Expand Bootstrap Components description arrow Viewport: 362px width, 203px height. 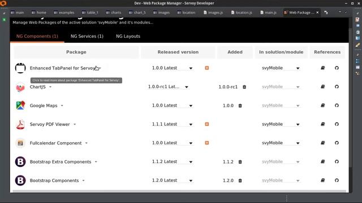tap(83, 180)
